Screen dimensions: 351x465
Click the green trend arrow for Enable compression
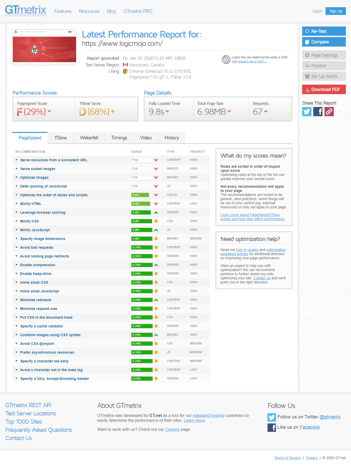156,265
